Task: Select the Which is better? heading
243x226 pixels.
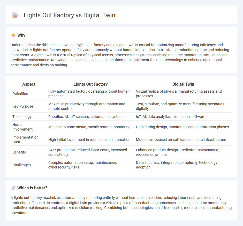Action: point(32,188)
